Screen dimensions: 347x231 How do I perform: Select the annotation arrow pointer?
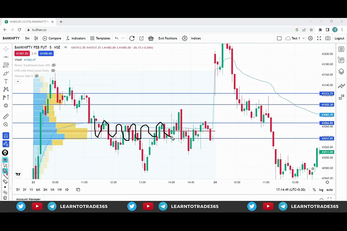pyautogui.click(x=5, y=165)
